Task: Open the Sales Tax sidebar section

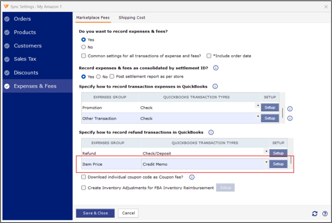Action: 25,59
